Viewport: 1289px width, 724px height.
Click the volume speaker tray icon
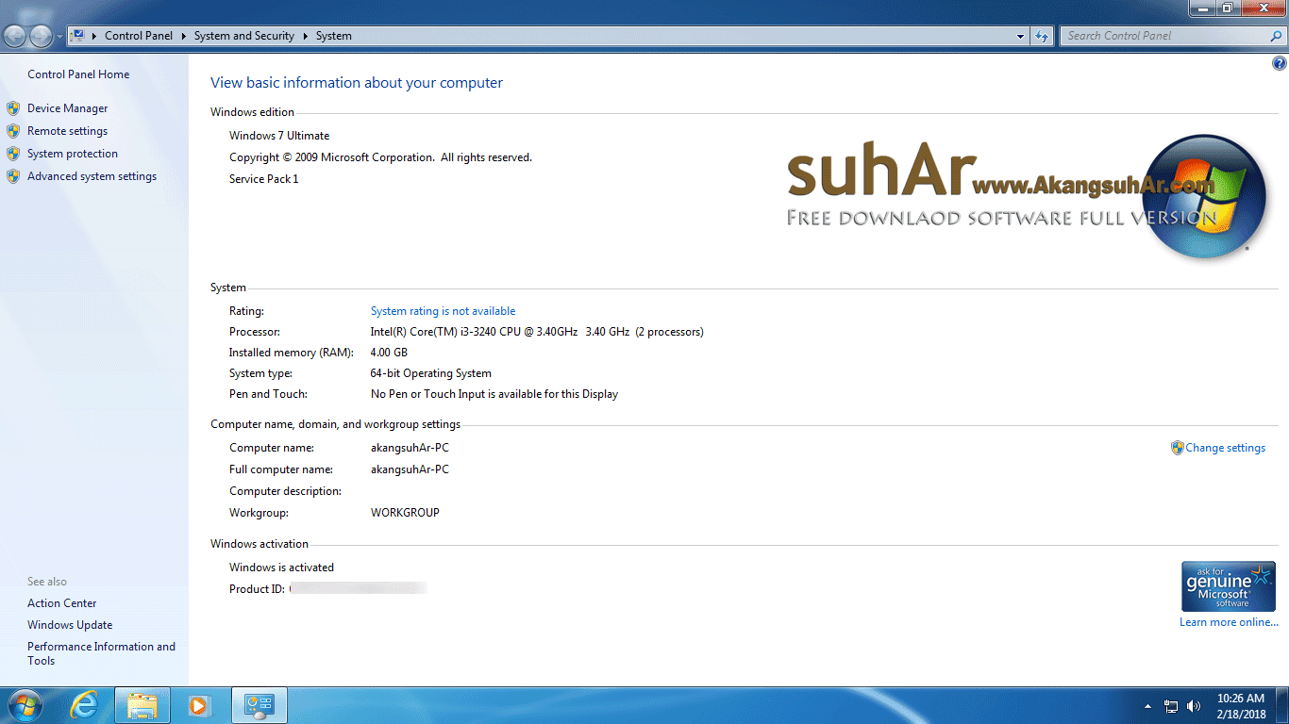tap(1195, 706)
